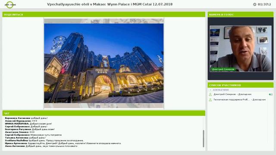Click the Алексей Верещагин '+++' chat message
The width and height of the screenshot is (276, 155).
click(21, 121)
